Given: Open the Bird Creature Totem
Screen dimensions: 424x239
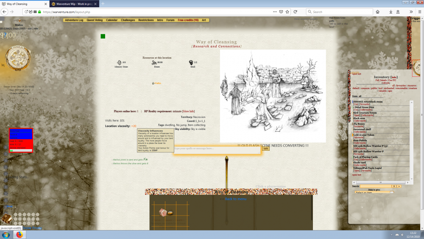Looking at the screenshot, I should coord(357,115).
